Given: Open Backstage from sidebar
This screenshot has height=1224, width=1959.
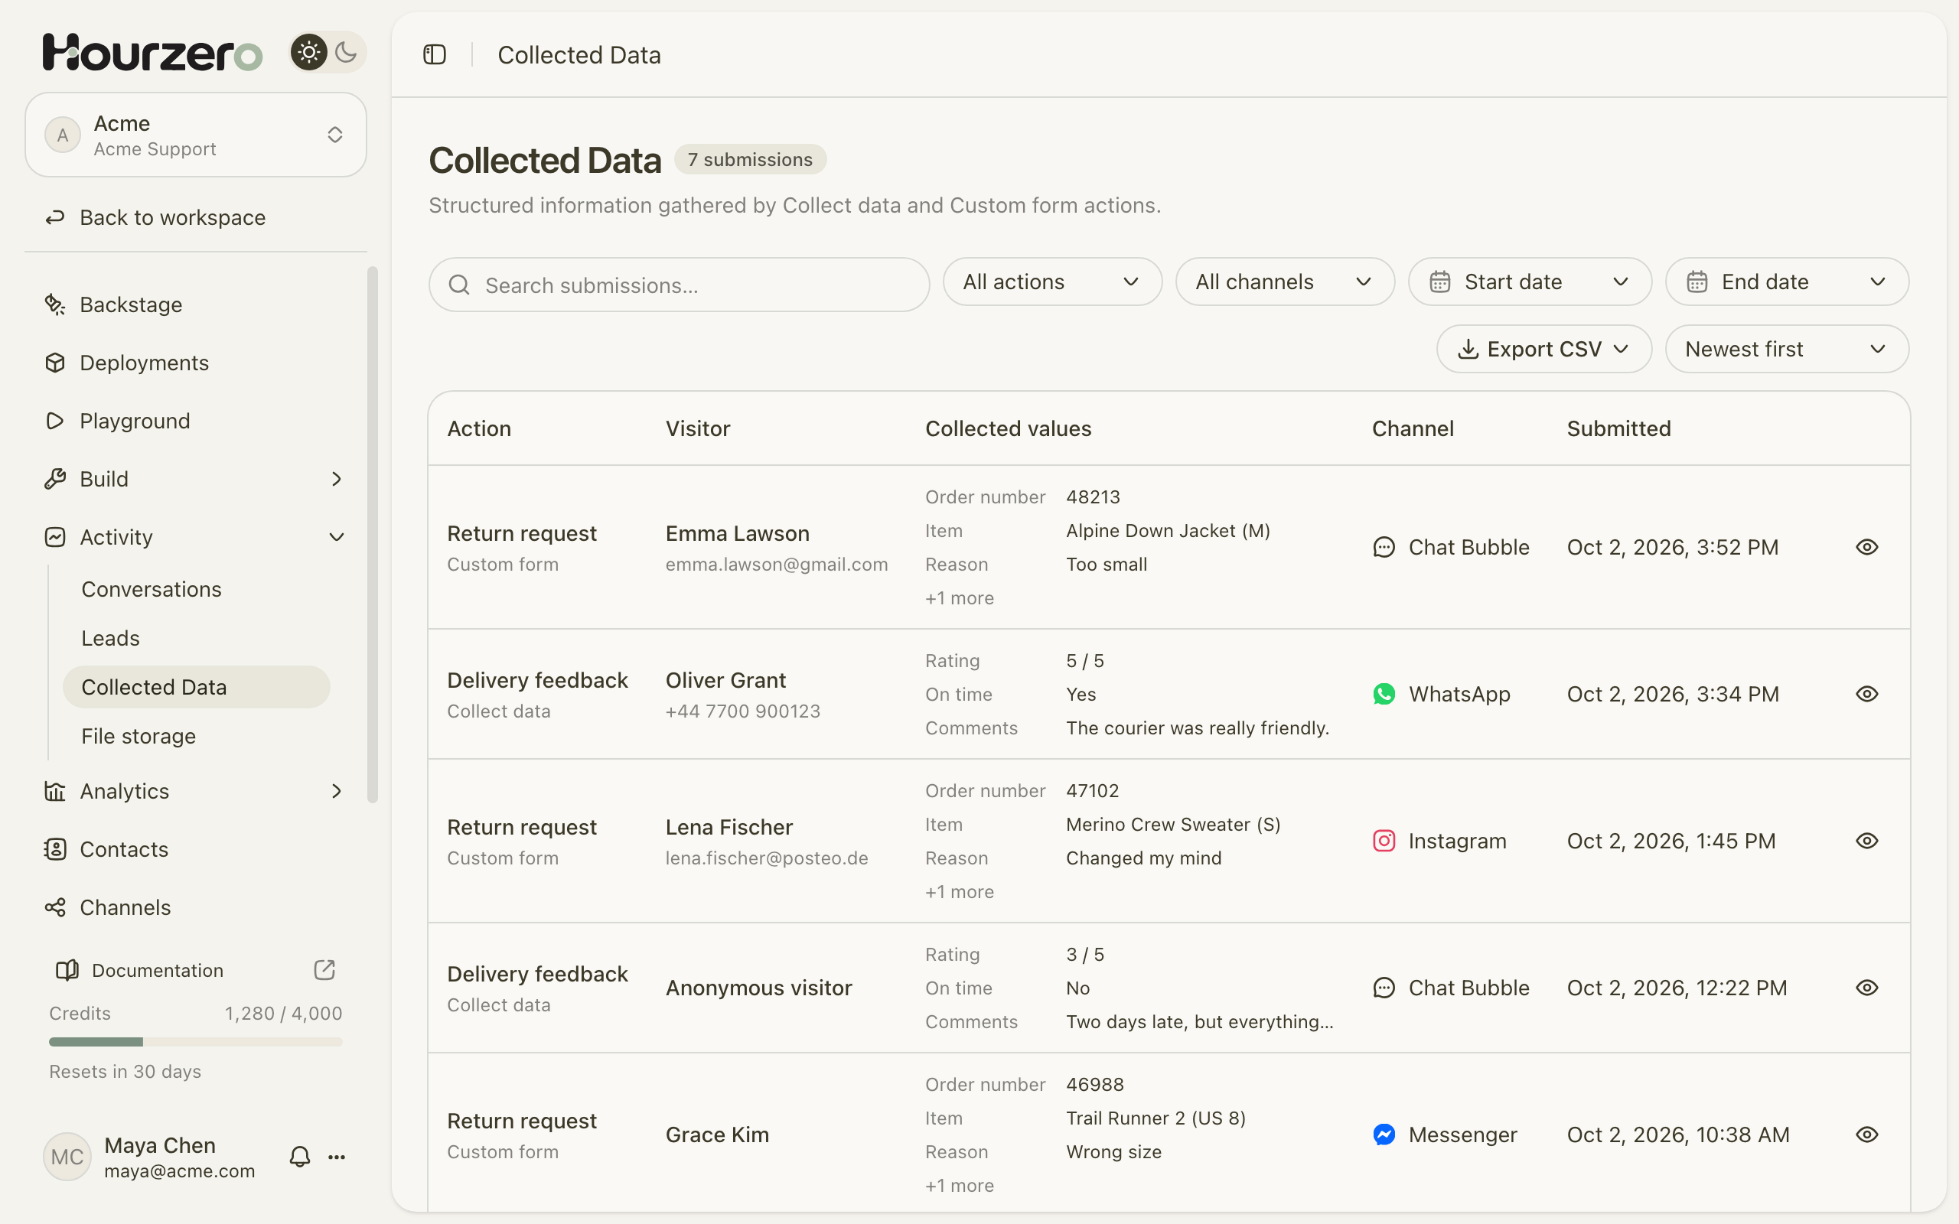Looking at the screenshot, I should click(196, 304).
